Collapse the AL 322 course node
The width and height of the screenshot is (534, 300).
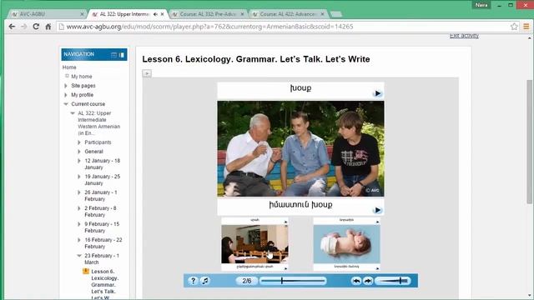point(73,113)
